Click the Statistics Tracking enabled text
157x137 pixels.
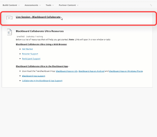[34, 36]
